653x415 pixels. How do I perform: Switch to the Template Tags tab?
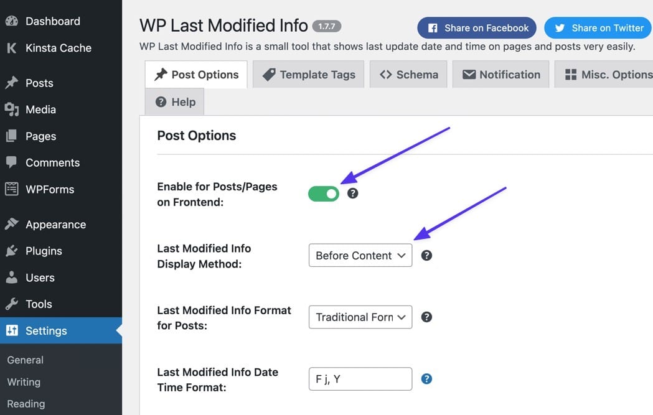[x=308, y=74]
